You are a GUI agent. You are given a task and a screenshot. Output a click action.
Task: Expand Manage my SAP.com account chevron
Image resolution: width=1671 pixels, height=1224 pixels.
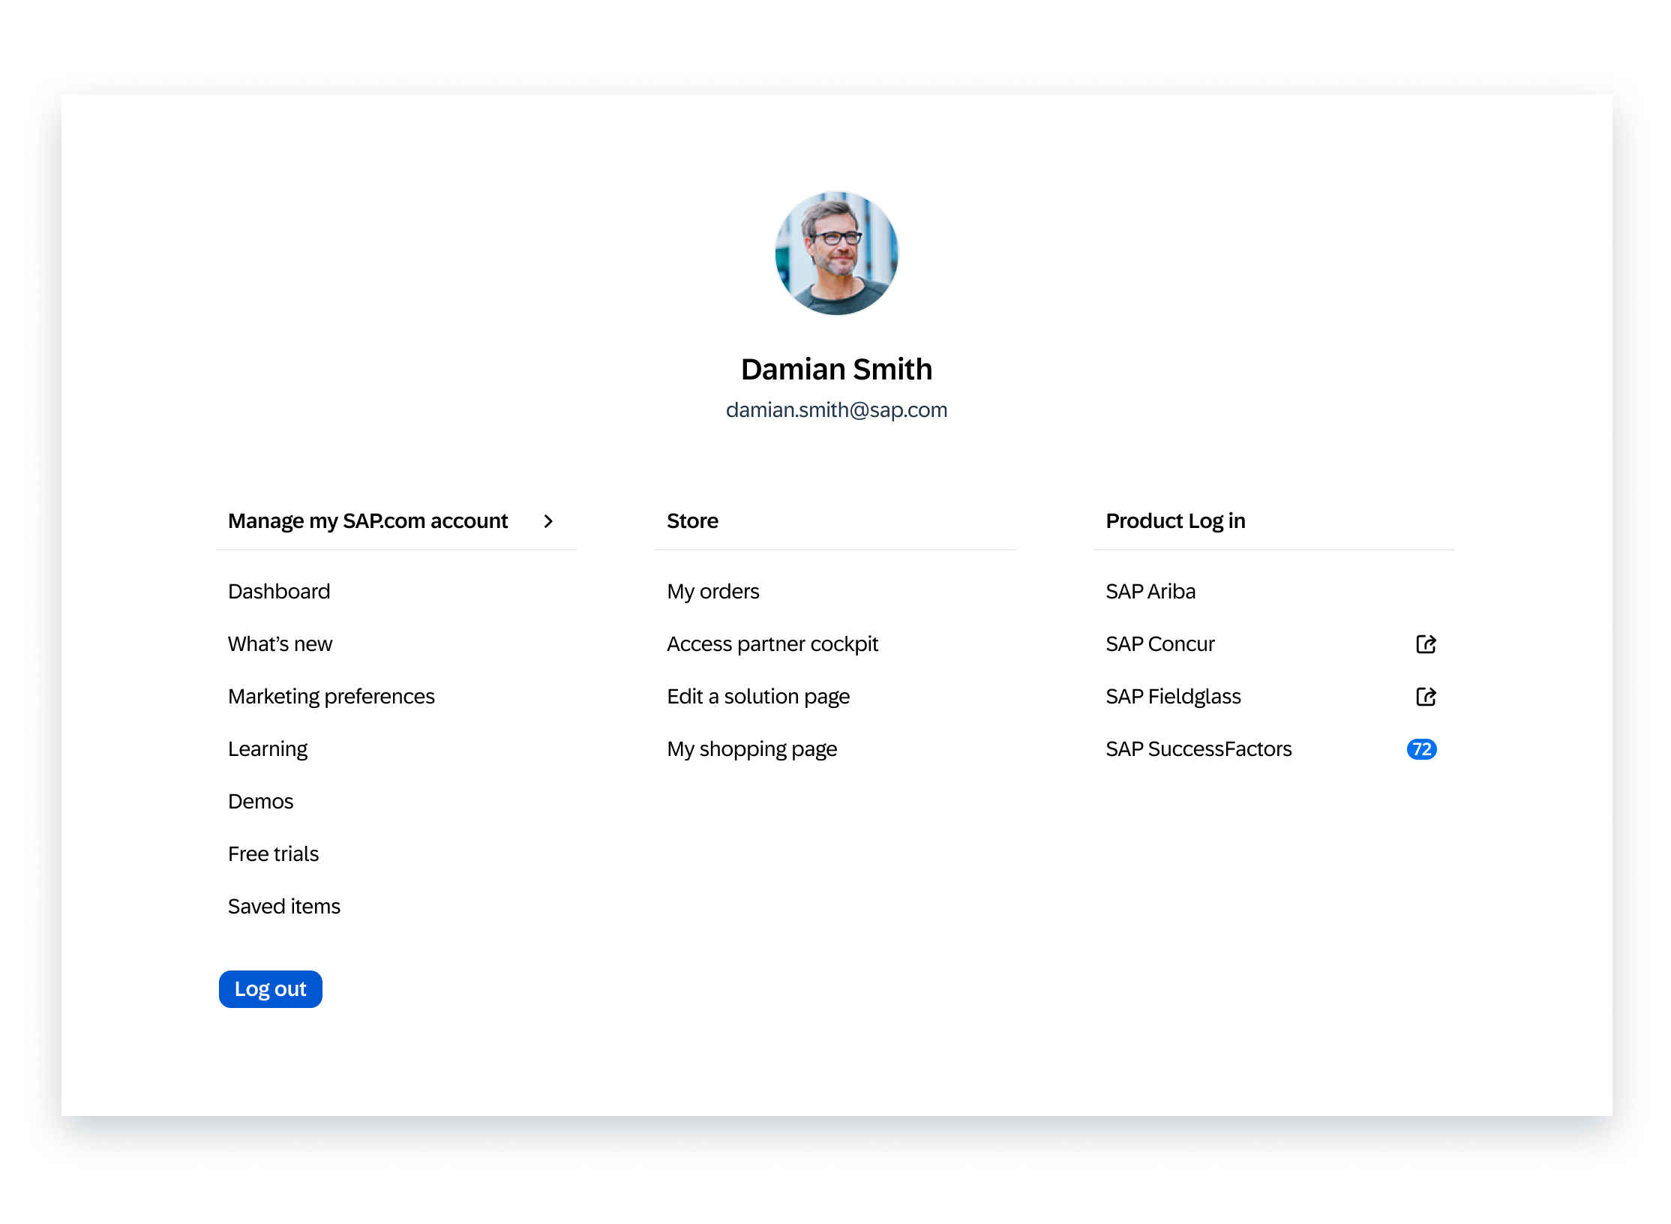click(548, 521)
